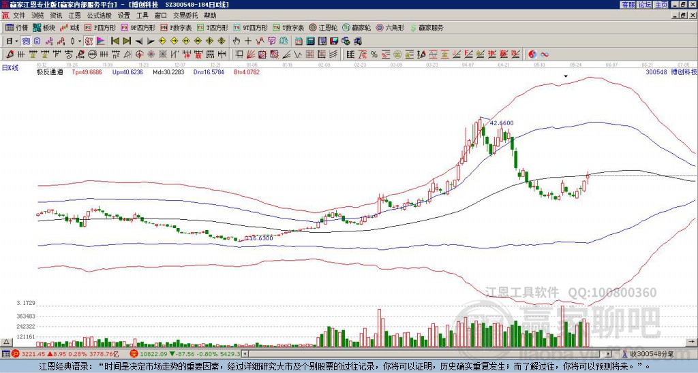Click the 16.6300 low price label
Viewport: 698px width, 373px height.
point(261,238)
